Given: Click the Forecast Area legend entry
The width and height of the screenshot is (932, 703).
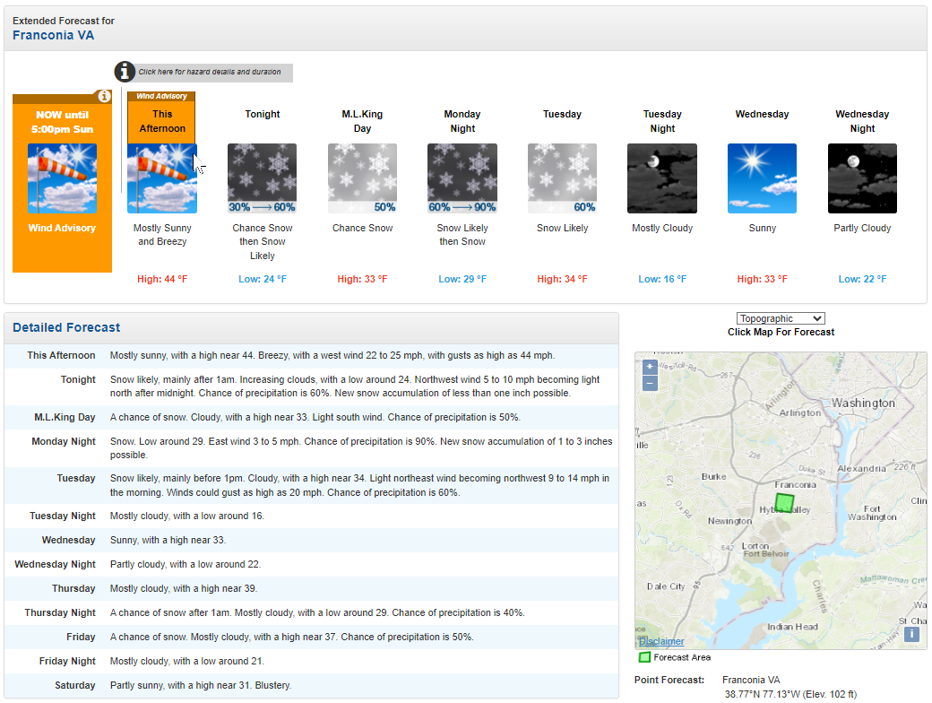Looking at the screenshot, I should (675, 657).
